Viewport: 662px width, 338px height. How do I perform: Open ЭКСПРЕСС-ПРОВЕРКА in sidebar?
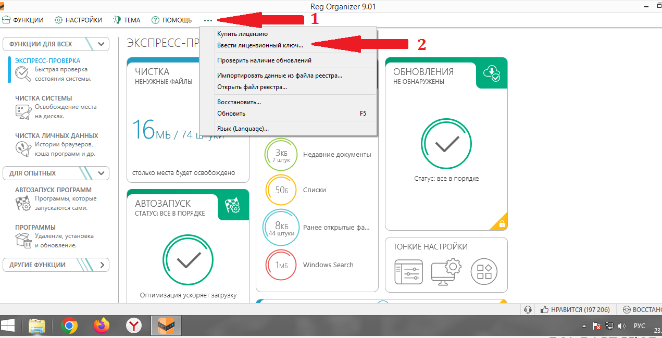(x=47, y=60)
